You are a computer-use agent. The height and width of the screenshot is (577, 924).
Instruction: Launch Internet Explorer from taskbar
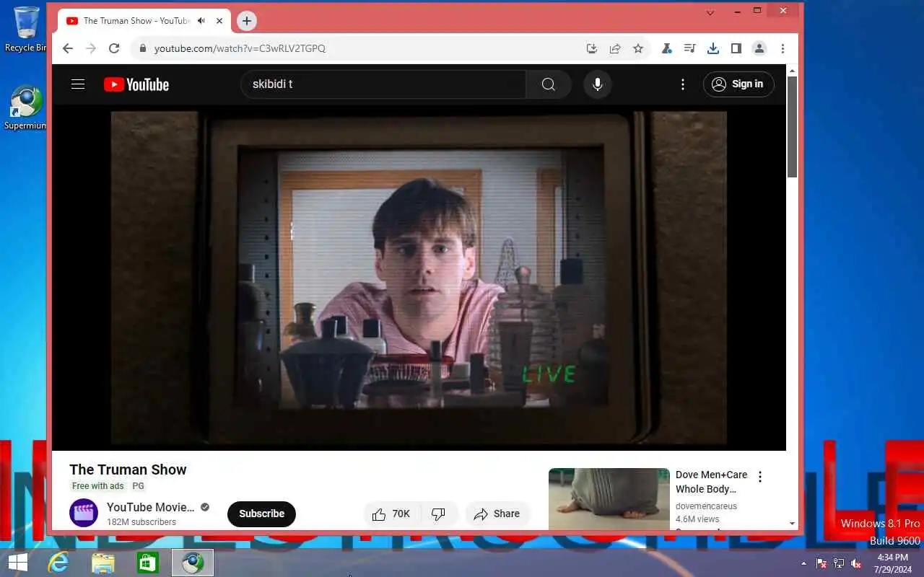click(58, 563)
